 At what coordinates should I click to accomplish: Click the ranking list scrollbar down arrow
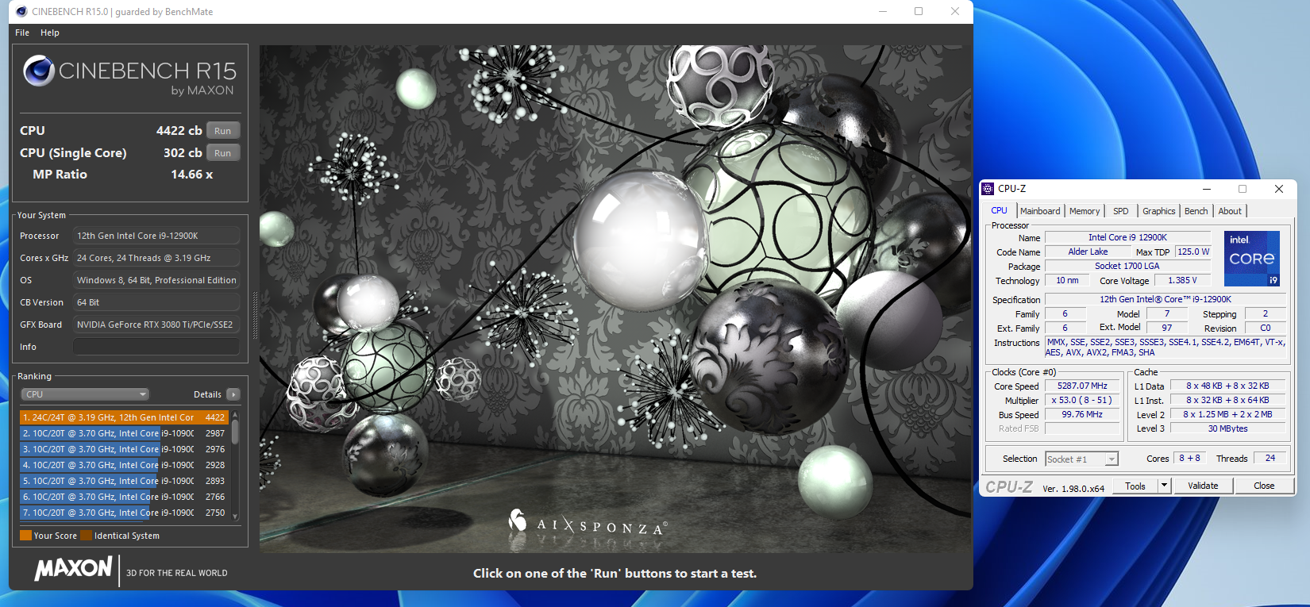(235, 517)
